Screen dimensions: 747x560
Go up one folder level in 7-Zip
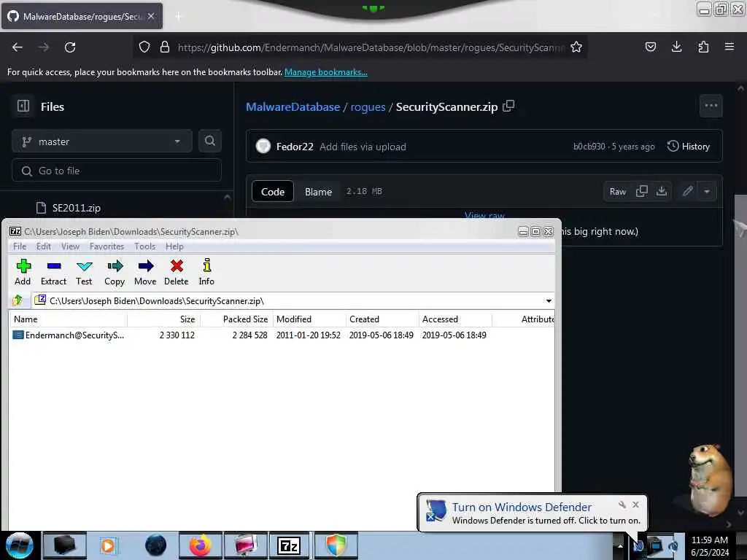18,300
